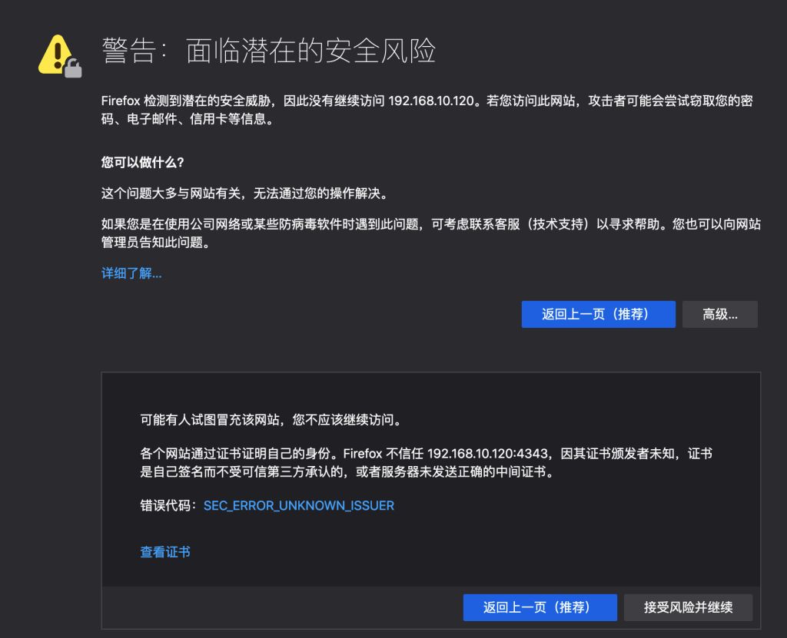Click the text 这个问题大多与网站有关
The width and height of the screenshot is (787, 638).
pyautogui.click(x=171, y=193)
